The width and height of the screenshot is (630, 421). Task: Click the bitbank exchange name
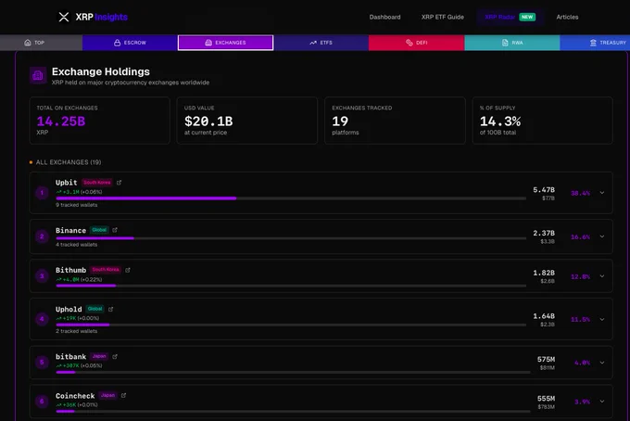coord(70,357)
